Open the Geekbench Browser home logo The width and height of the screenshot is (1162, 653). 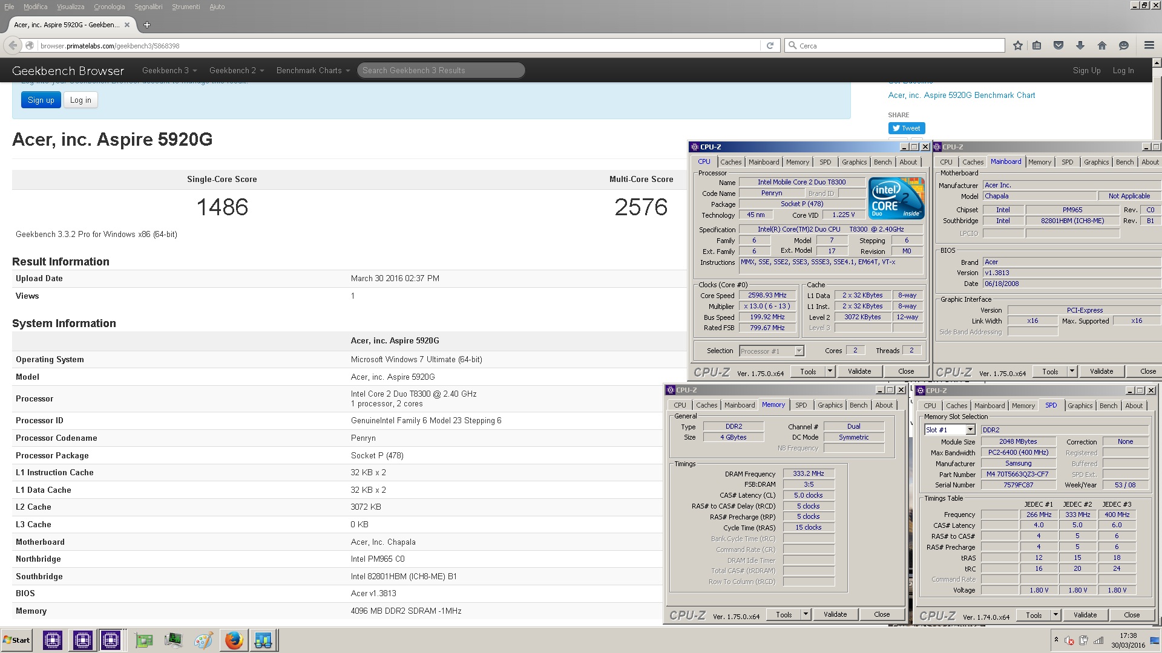[x=68, y=71]
